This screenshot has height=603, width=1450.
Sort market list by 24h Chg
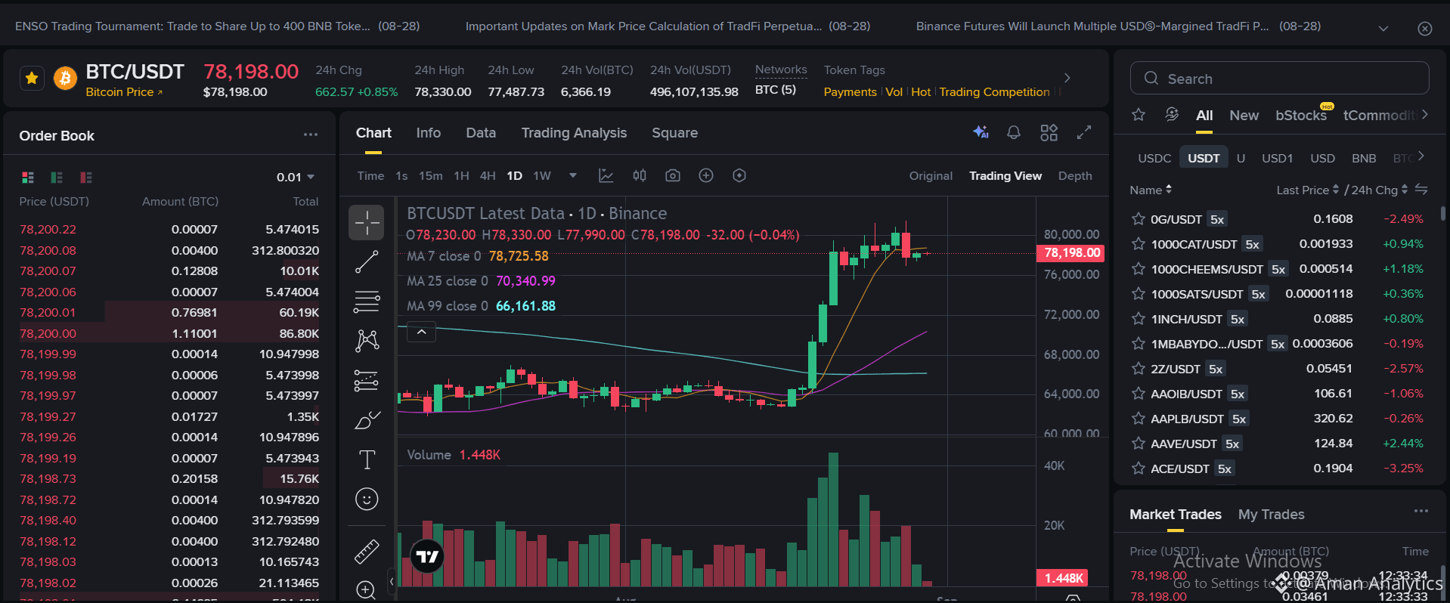1379,190
